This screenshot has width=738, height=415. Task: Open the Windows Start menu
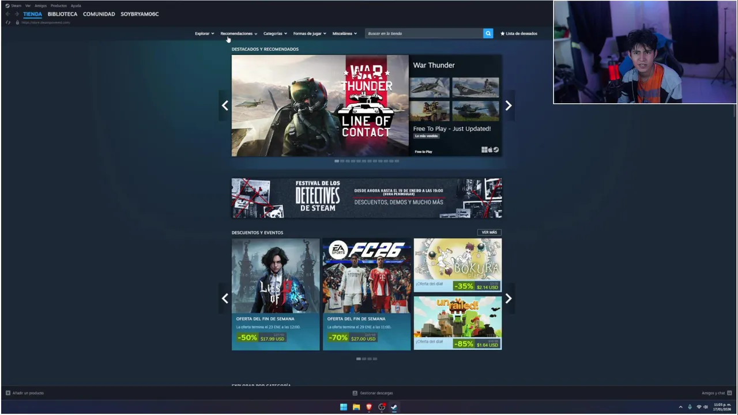pyautogui.click(x=344, y=407)
